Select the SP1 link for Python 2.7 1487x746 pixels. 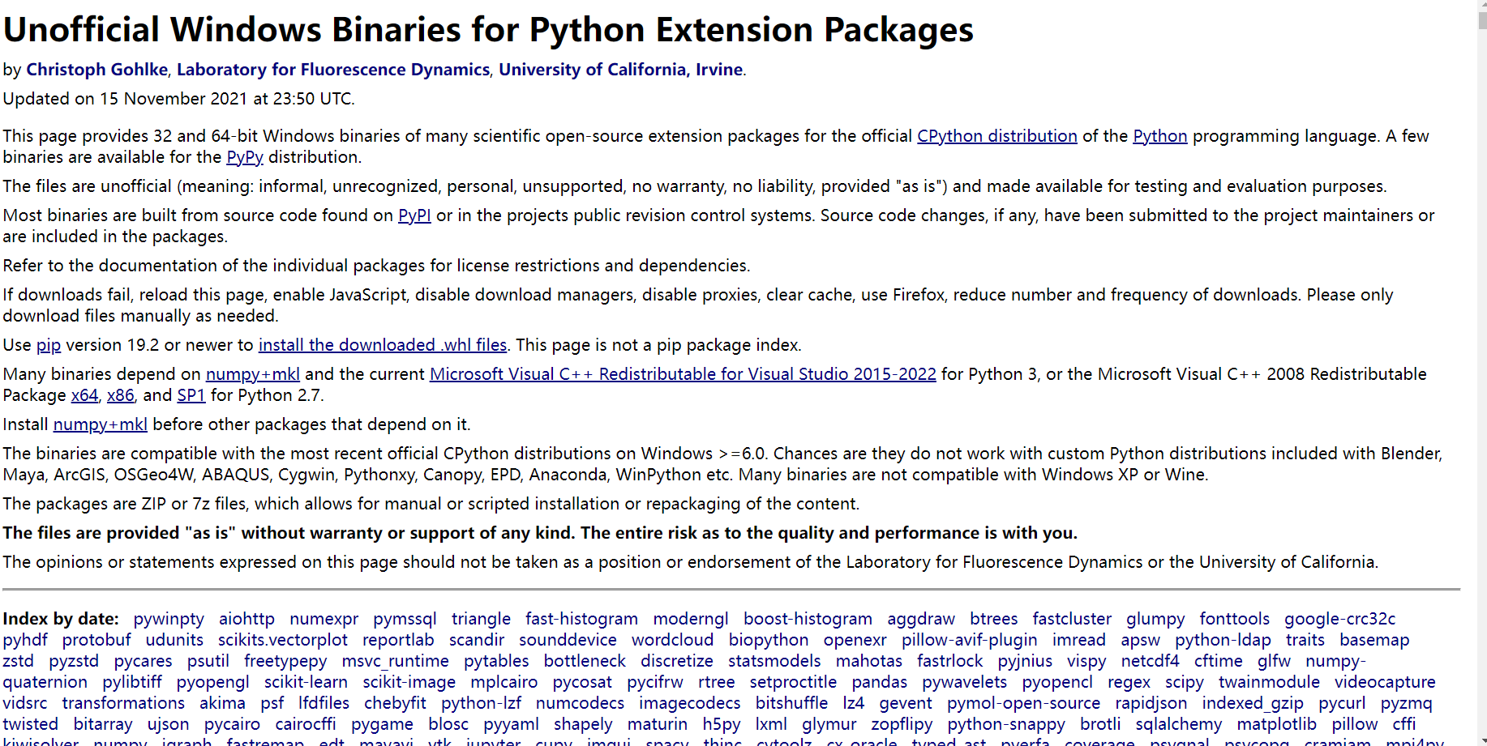pos(191,395)
